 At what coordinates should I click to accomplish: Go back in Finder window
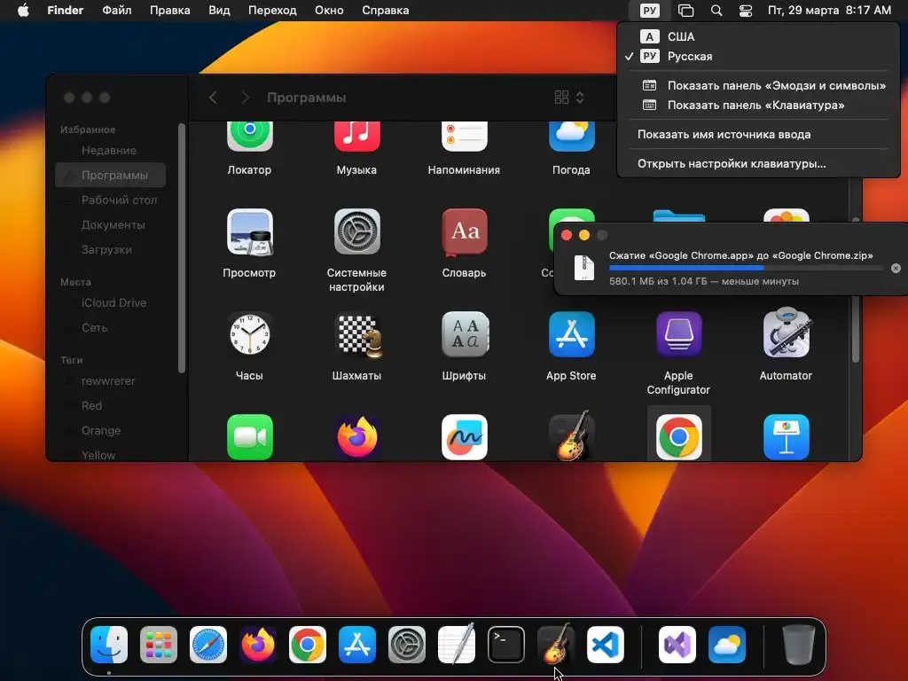pyautogui.click(x=213, y=98)
